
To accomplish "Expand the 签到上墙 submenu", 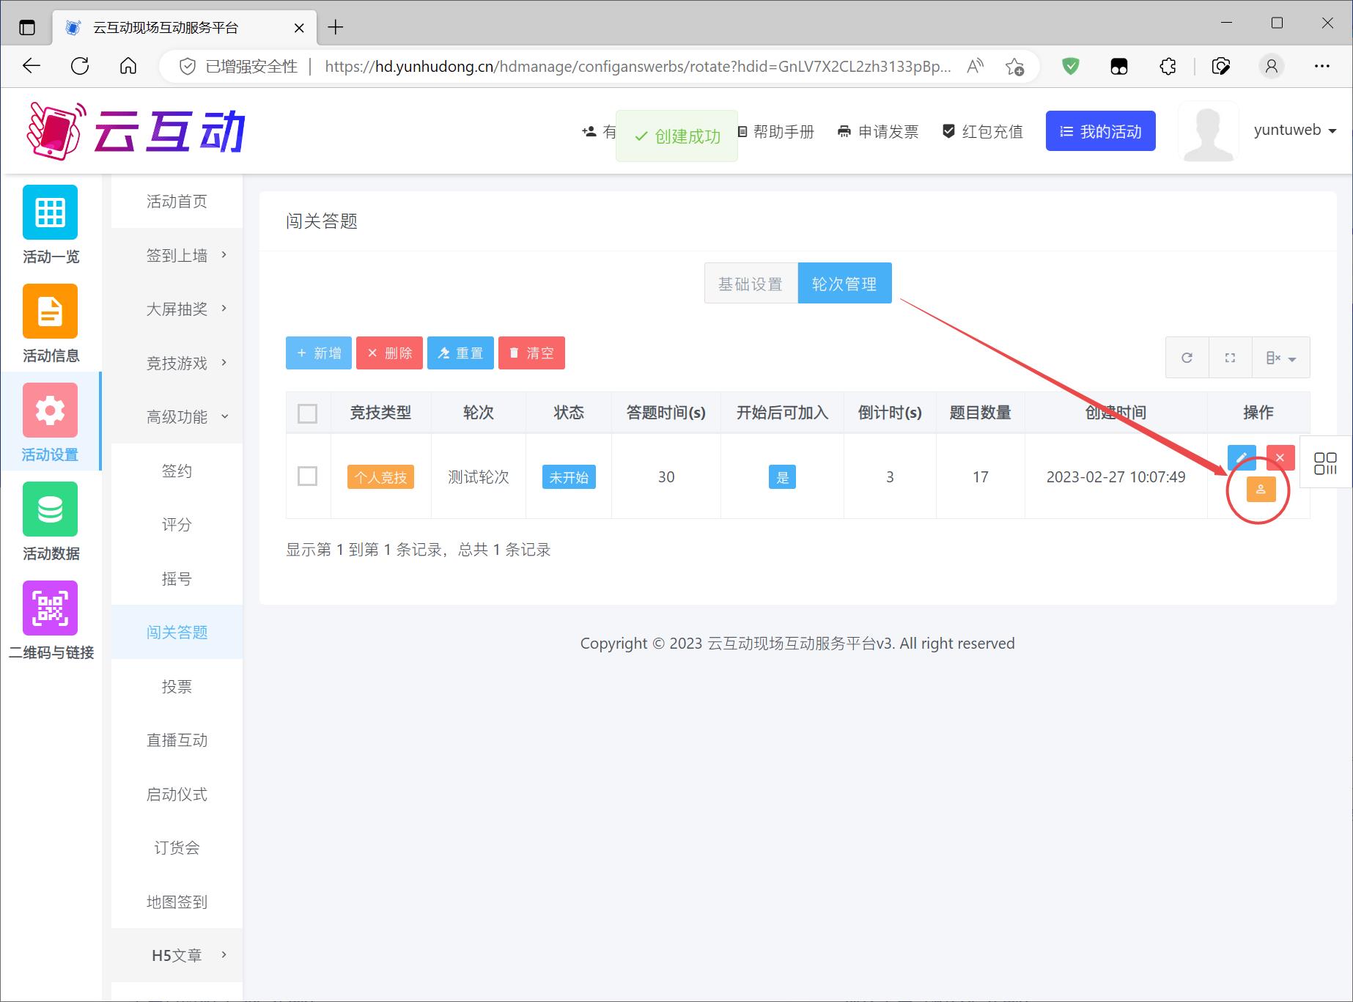I will [x=177, y=255].
